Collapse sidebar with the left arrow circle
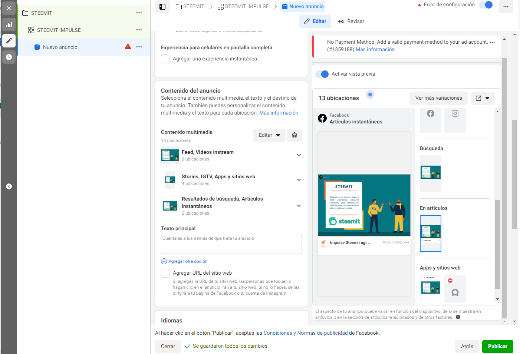This screenshot has width=520, height=354. (9, 186)
